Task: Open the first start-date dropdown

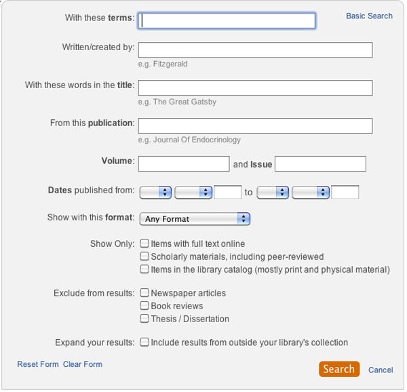Action: point(155,193)
